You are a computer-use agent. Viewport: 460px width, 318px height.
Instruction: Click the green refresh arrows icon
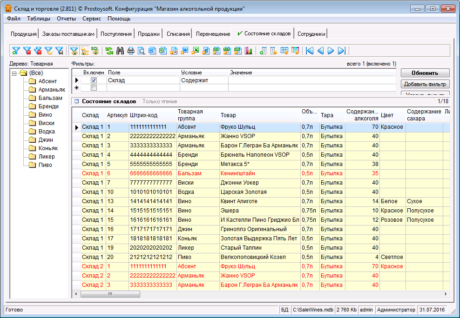109,51
